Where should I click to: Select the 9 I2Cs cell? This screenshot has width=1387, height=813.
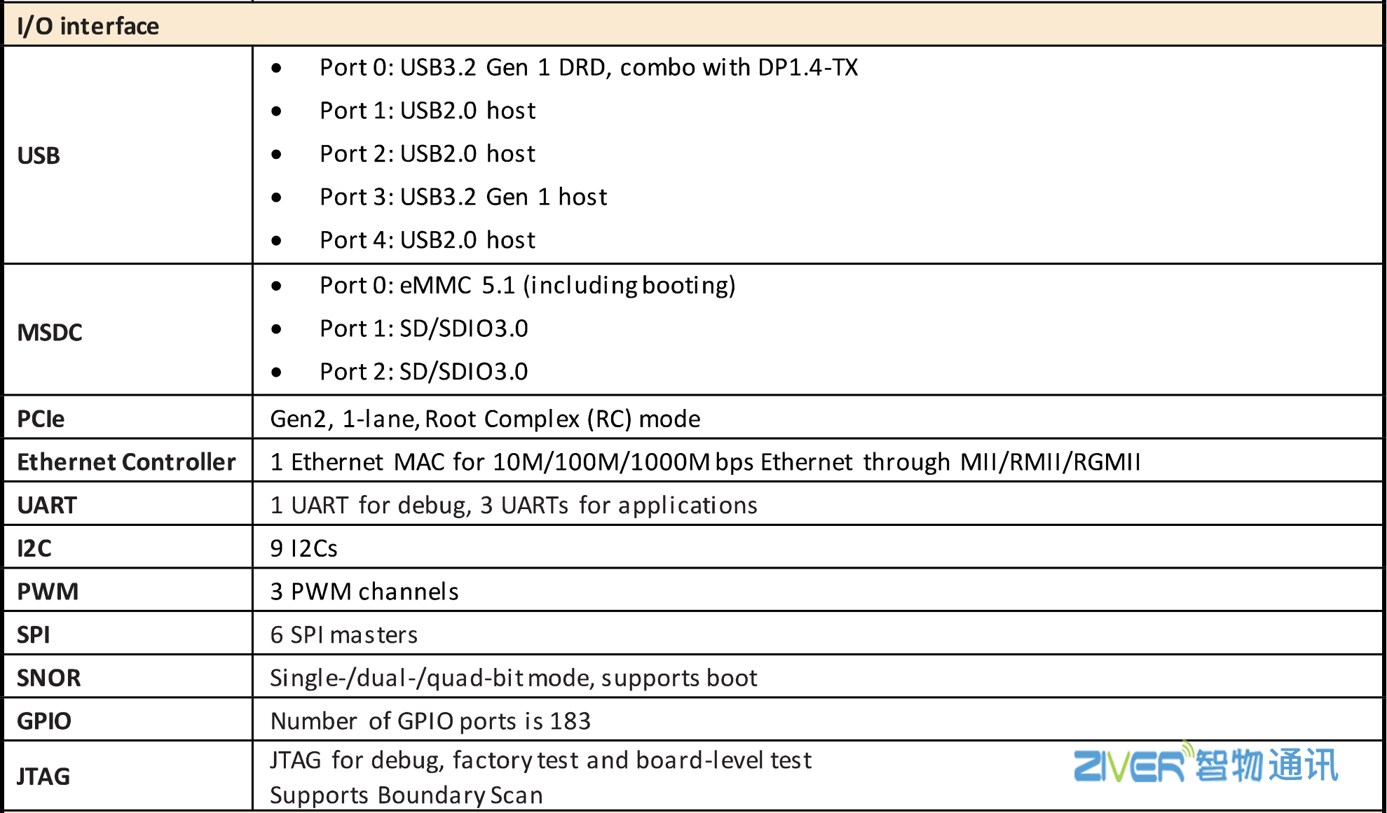303,548
